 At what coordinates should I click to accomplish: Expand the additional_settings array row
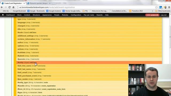pyautogui.click(x=89, y=36)
